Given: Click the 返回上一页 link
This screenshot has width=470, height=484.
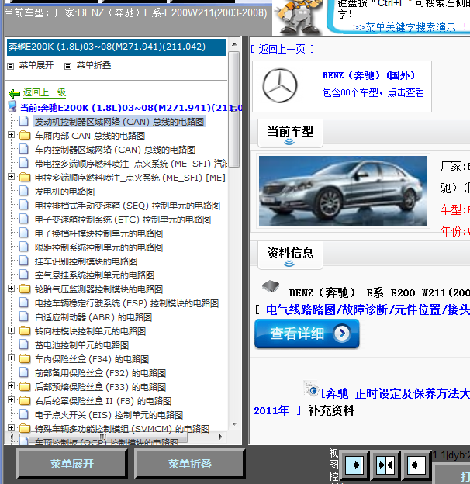Looking at the screenshot, I should [x=282, y=49].
